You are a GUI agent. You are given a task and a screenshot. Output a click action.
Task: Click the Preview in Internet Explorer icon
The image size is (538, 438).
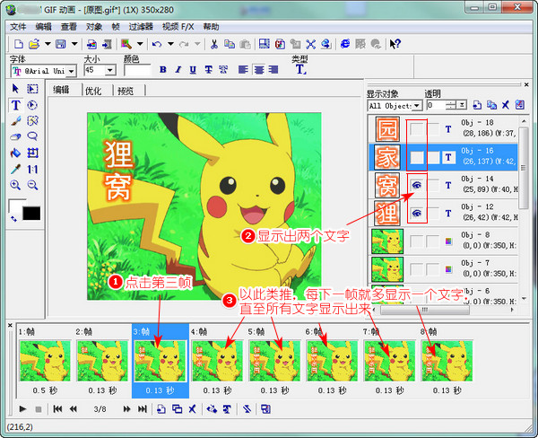[345, 44]
